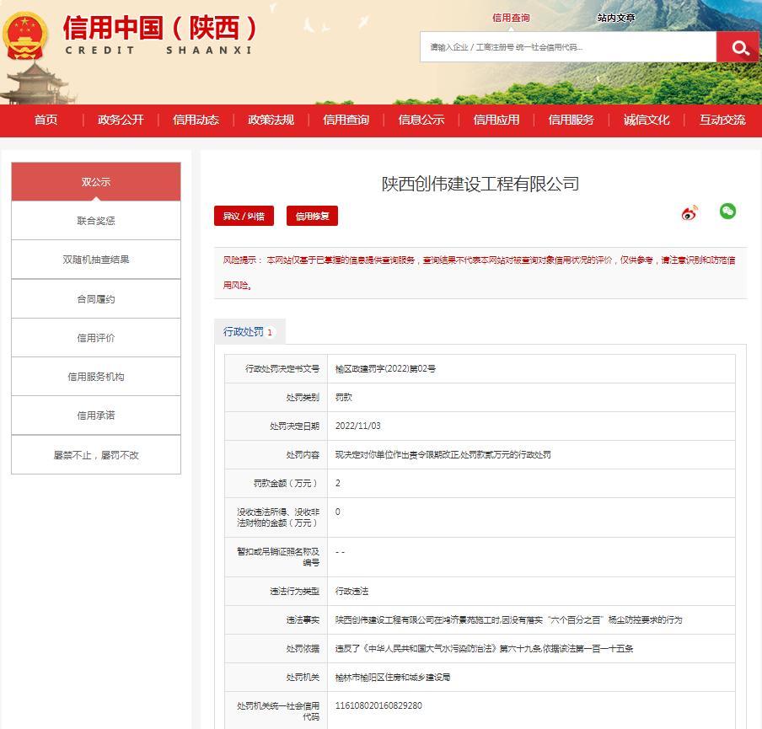Click the 处罚机关 label cell
This screenshot has height=729, width=762.
pos(276,678)
